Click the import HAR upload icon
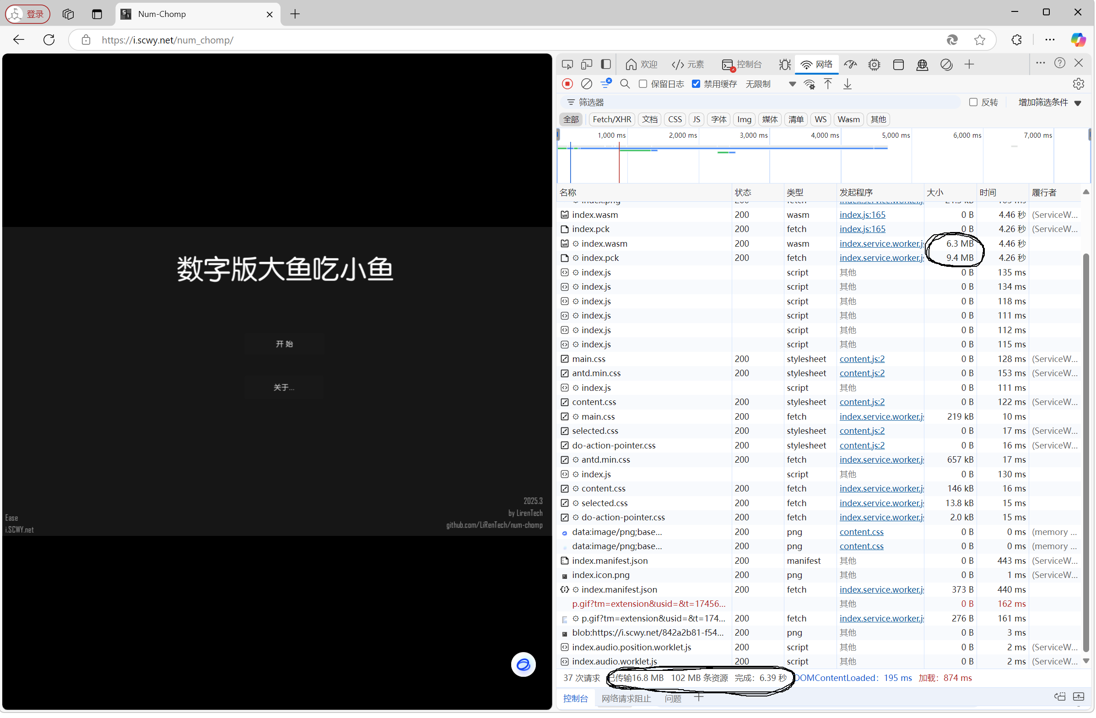The width and height of the screenshot is (1096, 718). coord(829,84)
